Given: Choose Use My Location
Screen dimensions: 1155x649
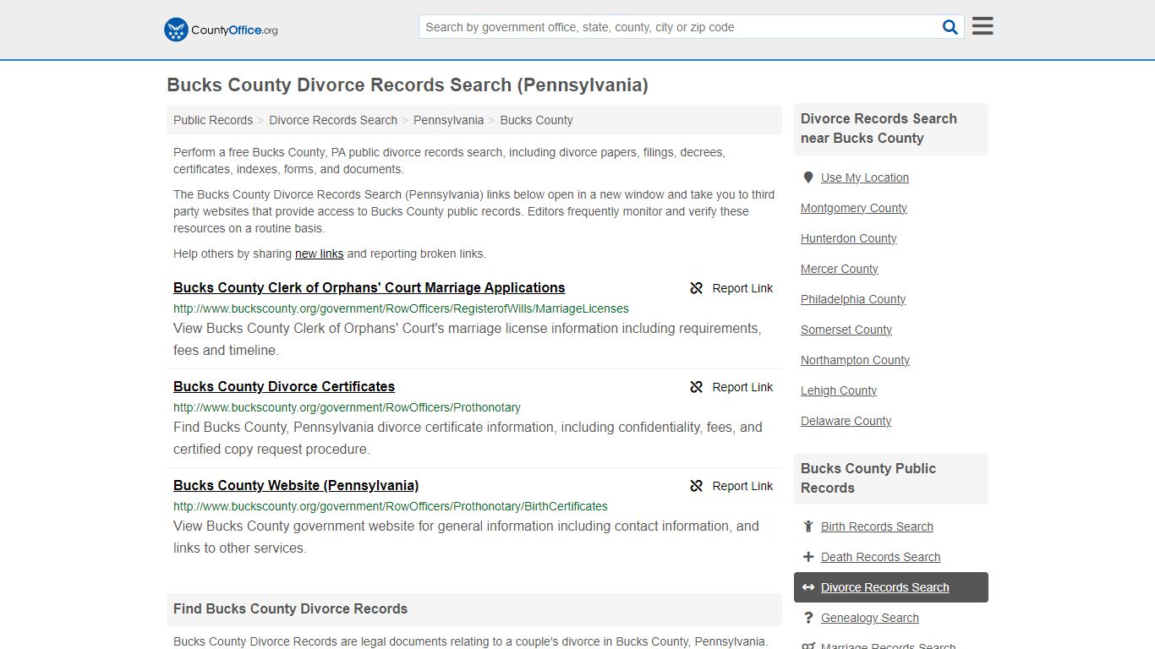Looking at the screenshot, I should click(865, 177).
